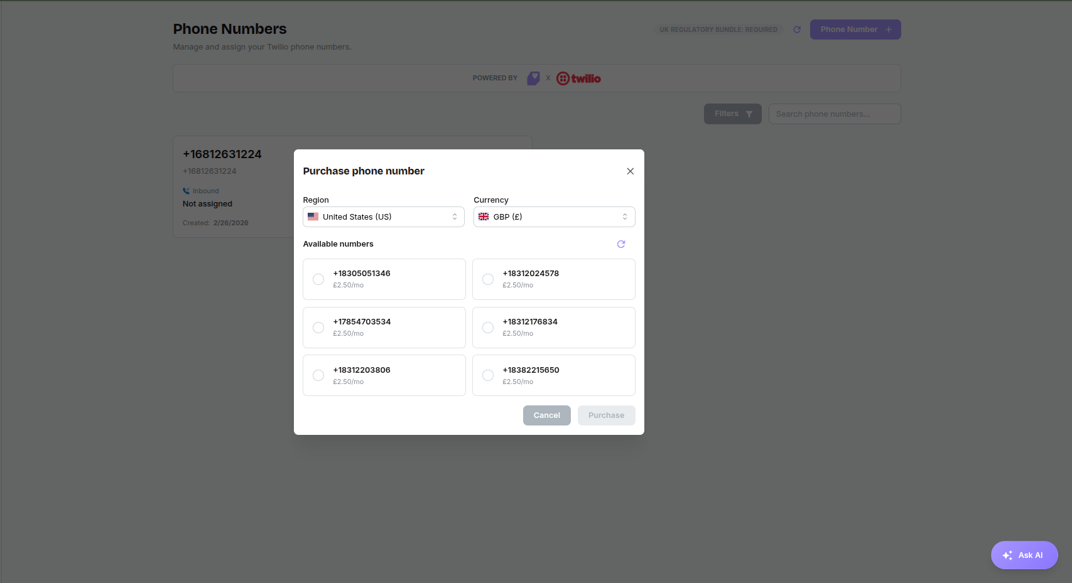
Task: Click the purple logo left of Twilio
Action: pyautogui.click(x=533, y=78)
